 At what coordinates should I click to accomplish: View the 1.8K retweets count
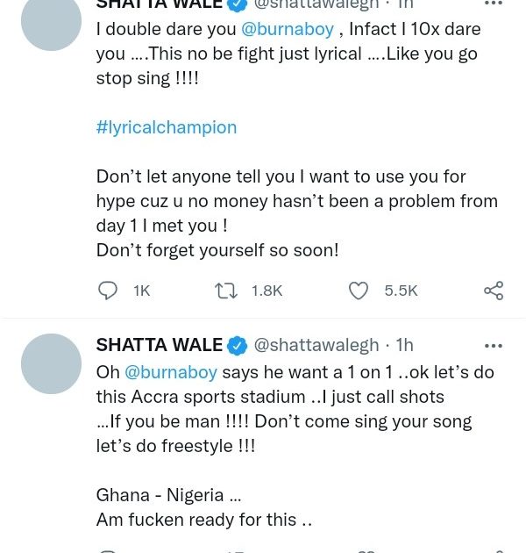(x=267, y=291)
